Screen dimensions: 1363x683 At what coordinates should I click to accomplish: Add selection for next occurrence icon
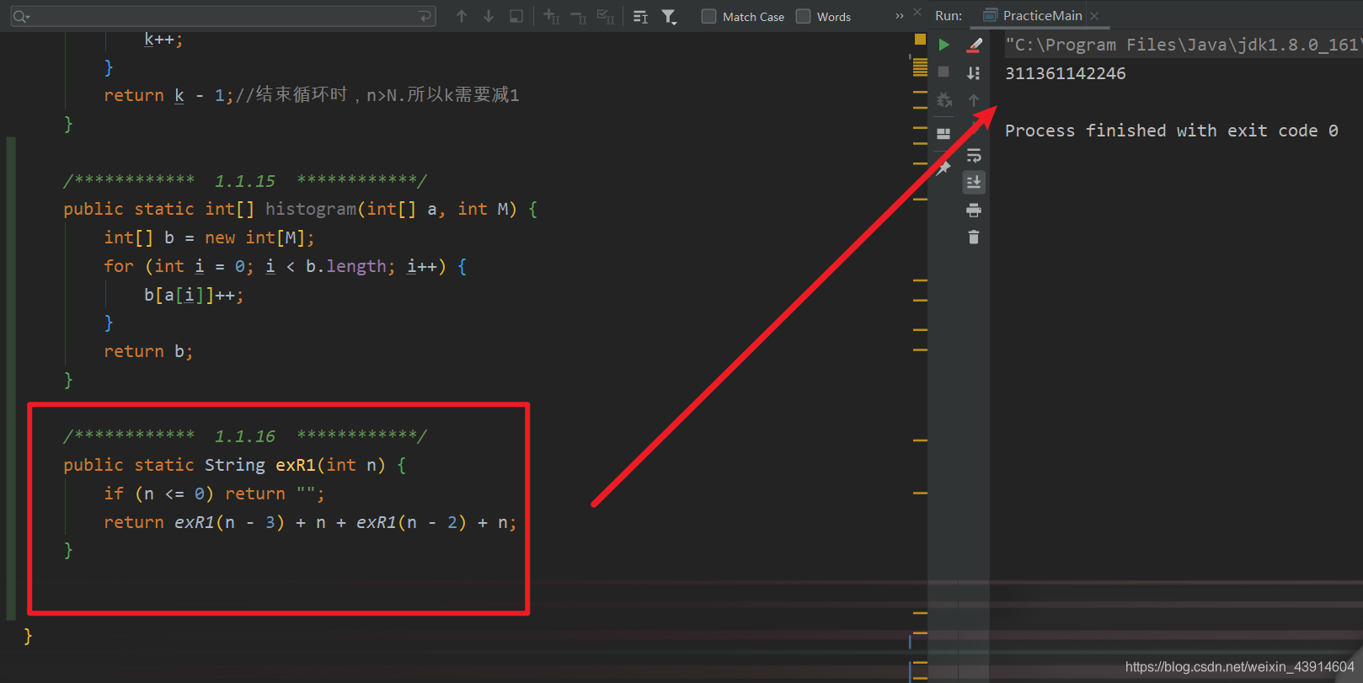[x=551, y=16]
